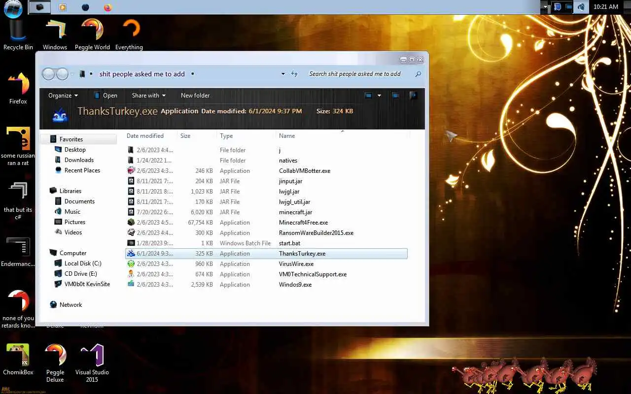
Task: Select the natives folder
Action: [x=266, y=161]
